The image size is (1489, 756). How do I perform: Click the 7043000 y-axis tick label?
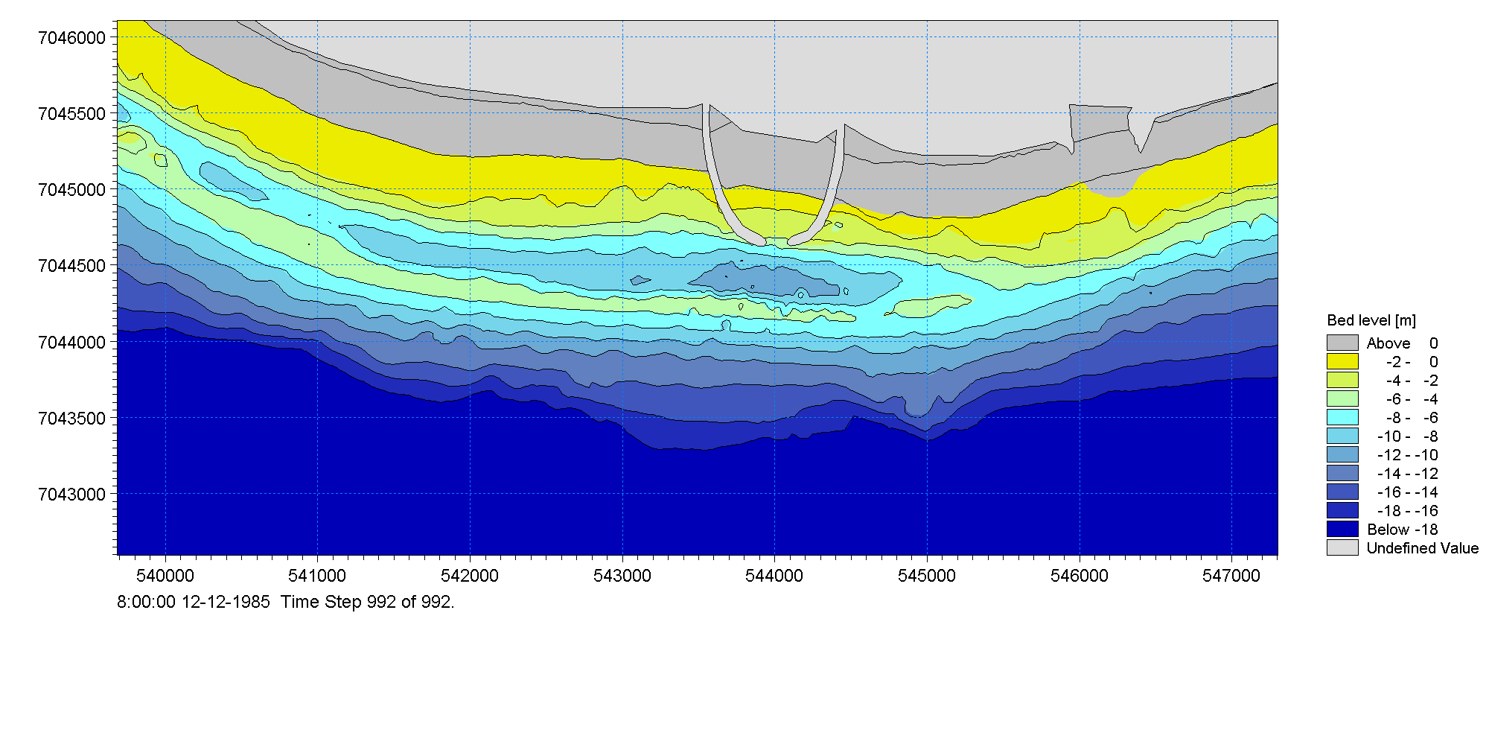[x=71, y=495]
